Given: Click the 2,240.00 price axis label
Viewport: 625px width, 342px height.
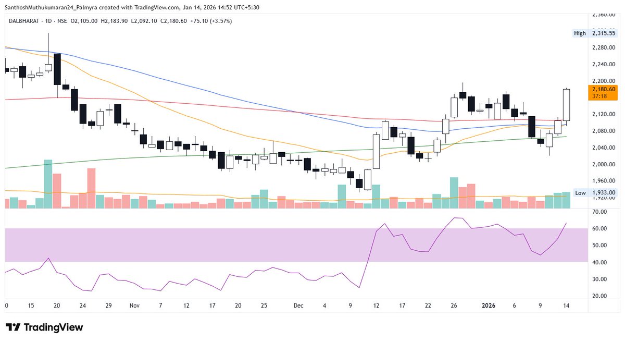Looking at the screenshot, I should (x=604, y=65).
